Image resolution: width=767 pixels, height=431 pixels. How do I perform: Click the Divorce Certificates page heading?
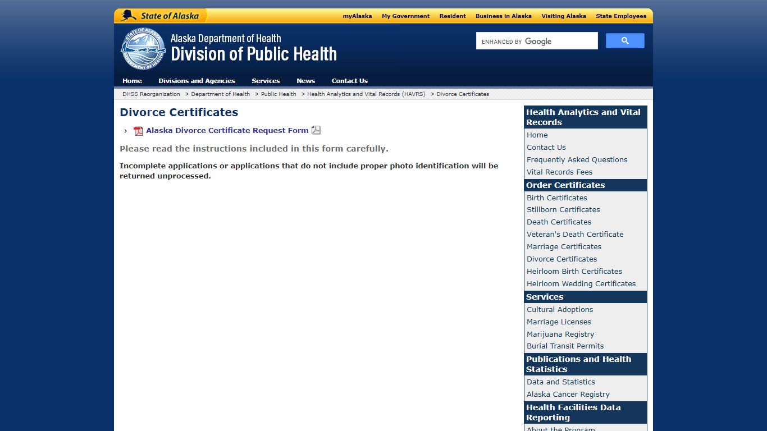[179, 112]
